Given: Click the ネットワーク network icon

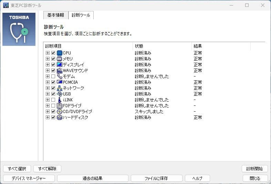Looking at the screenshot, I should 60,88.
